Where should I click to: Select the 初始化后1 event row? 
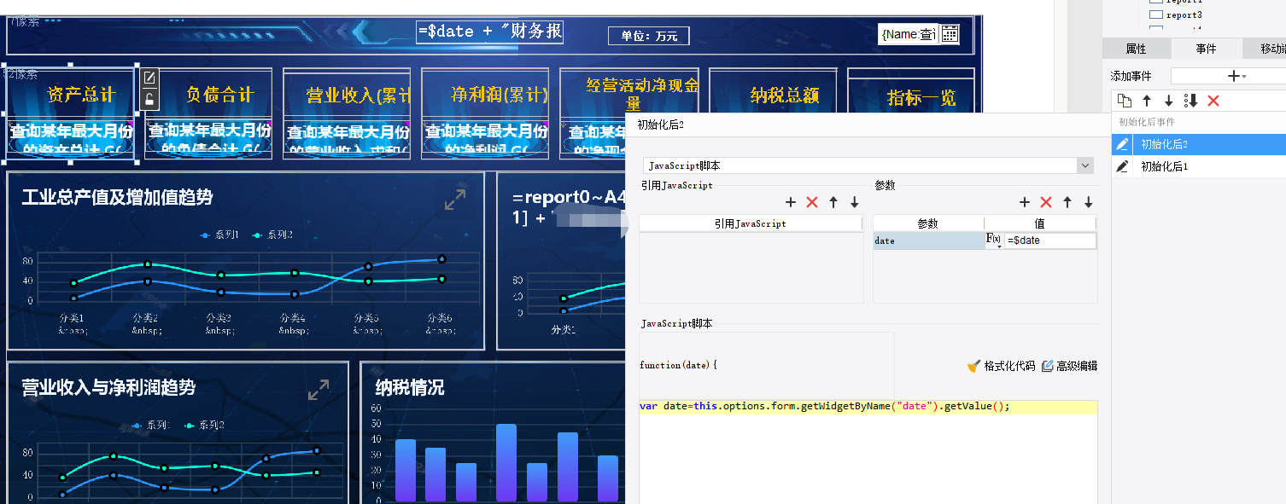1199,166
